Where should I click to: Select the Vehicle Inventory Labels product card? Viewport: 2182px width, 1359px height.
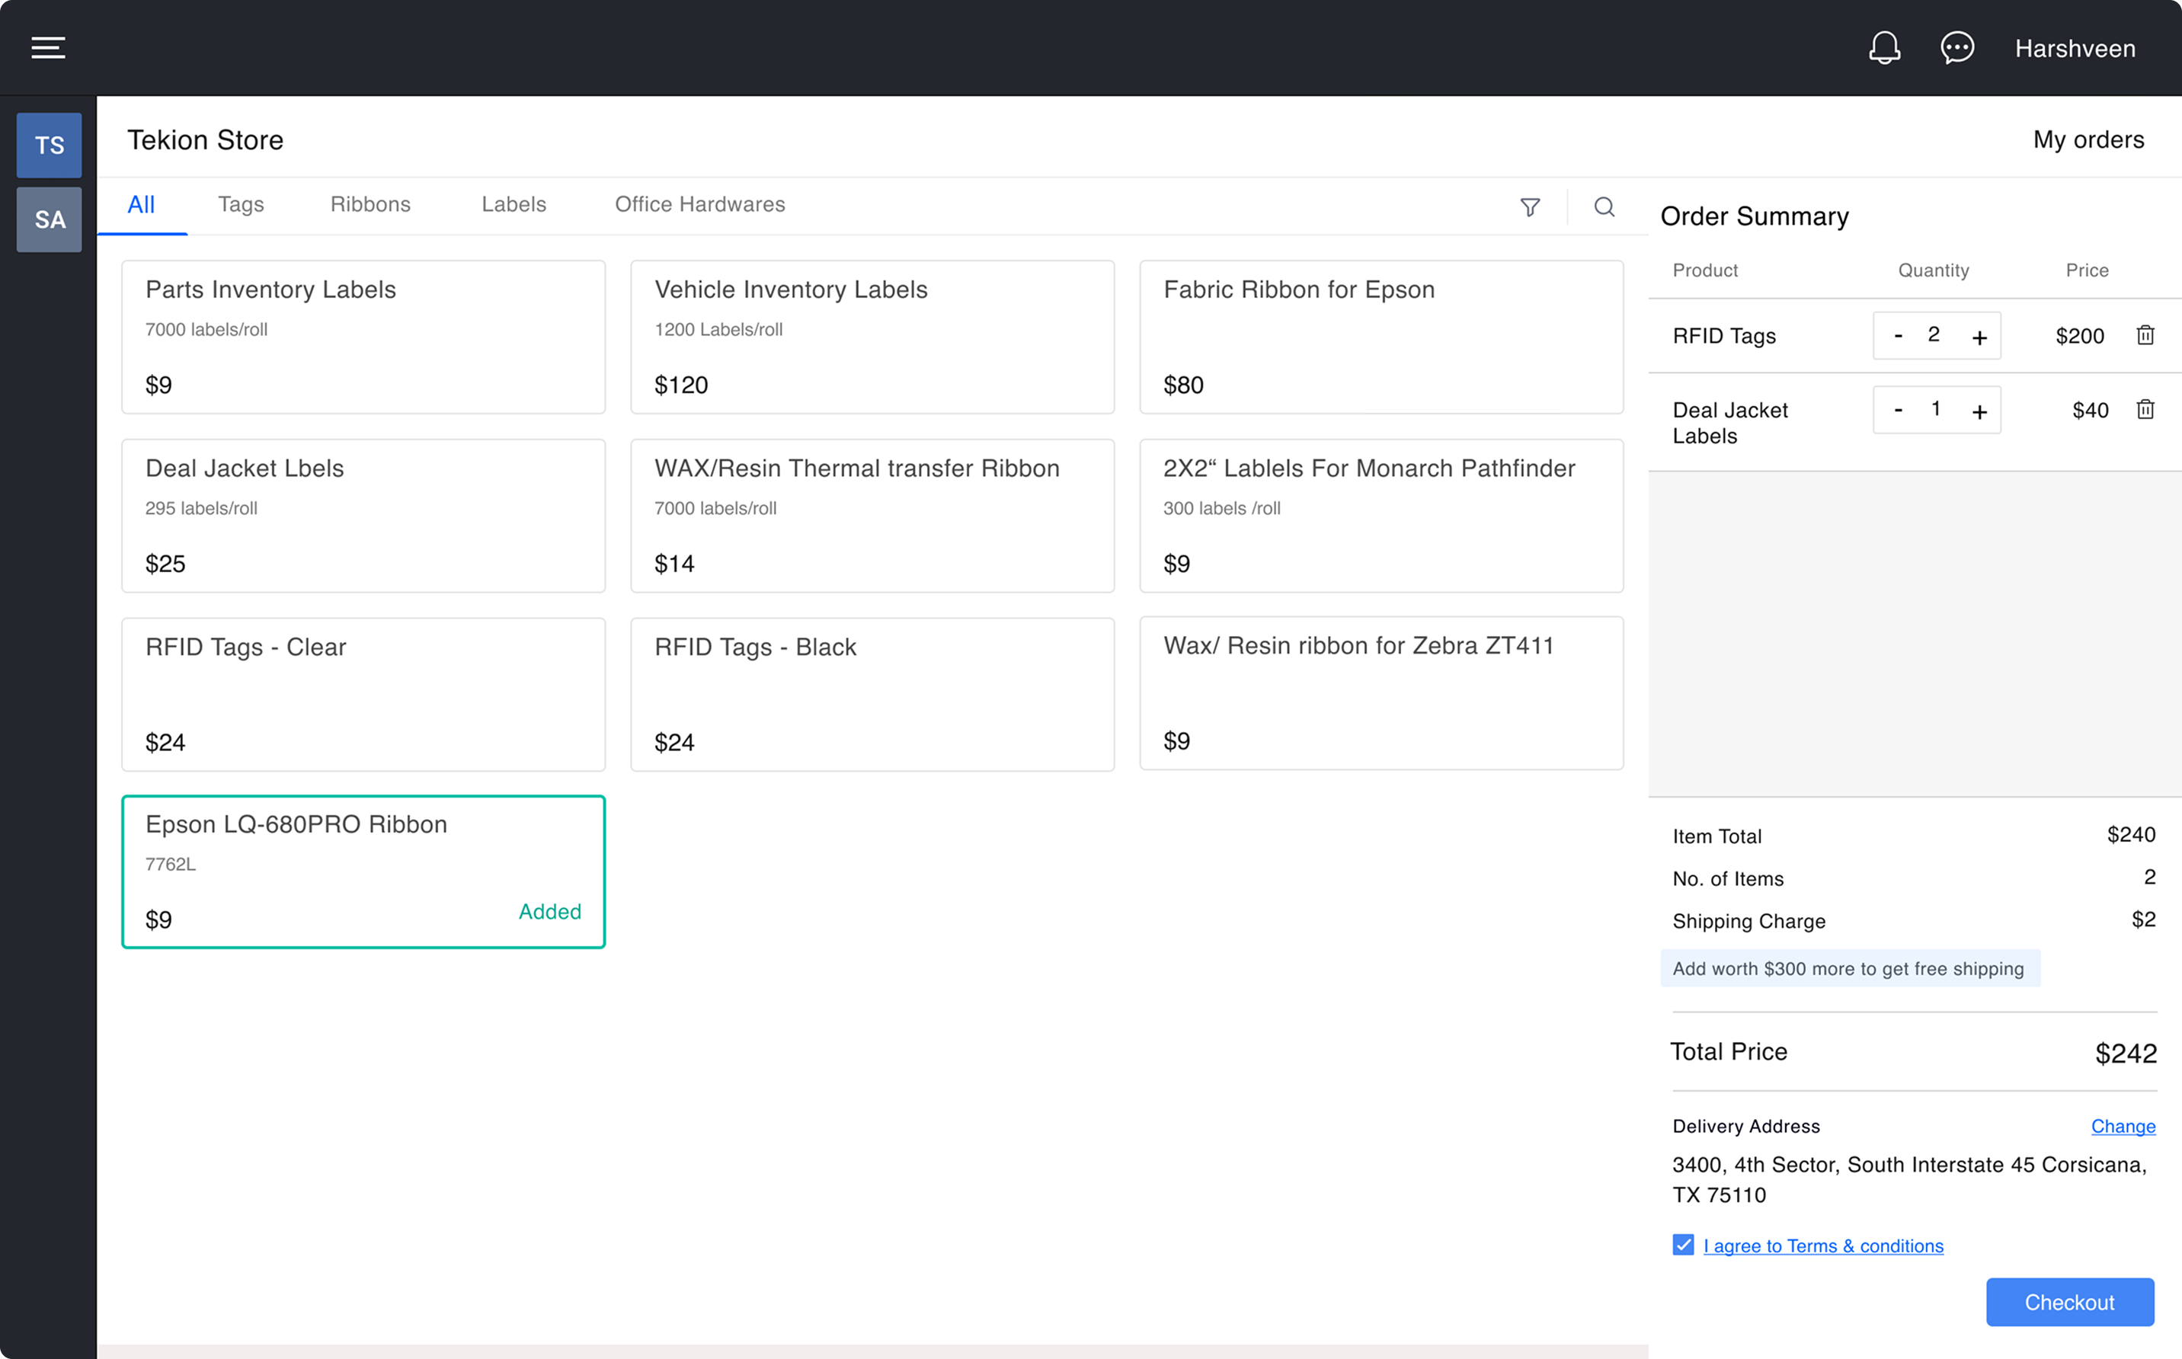(x=872, y=337)
